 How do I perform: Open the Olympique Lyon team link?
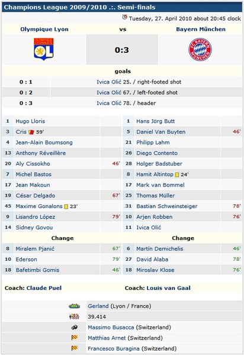click(x=44, y=29)
